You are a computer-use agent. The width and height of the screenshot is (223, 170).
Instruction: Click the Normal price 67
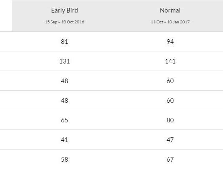170,160
